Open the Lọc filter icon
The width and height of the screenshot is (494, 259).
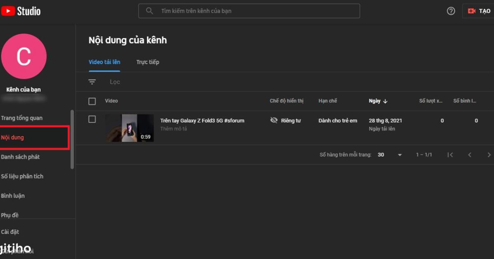(x=92, y=81)
